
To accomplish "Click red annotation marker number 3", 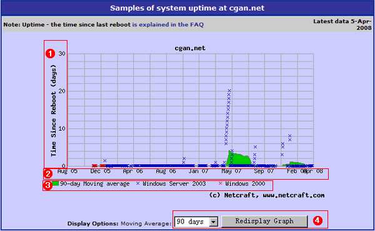I will (x=47, y=185).
